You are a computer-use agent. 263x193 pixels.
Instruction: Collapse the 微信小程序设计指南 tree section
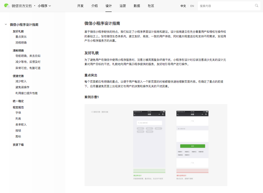(6, 24)
